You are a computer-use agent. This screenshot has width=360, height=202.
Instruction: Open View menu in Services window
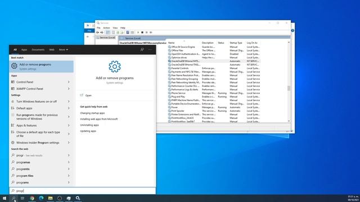(x=115, y=27)
